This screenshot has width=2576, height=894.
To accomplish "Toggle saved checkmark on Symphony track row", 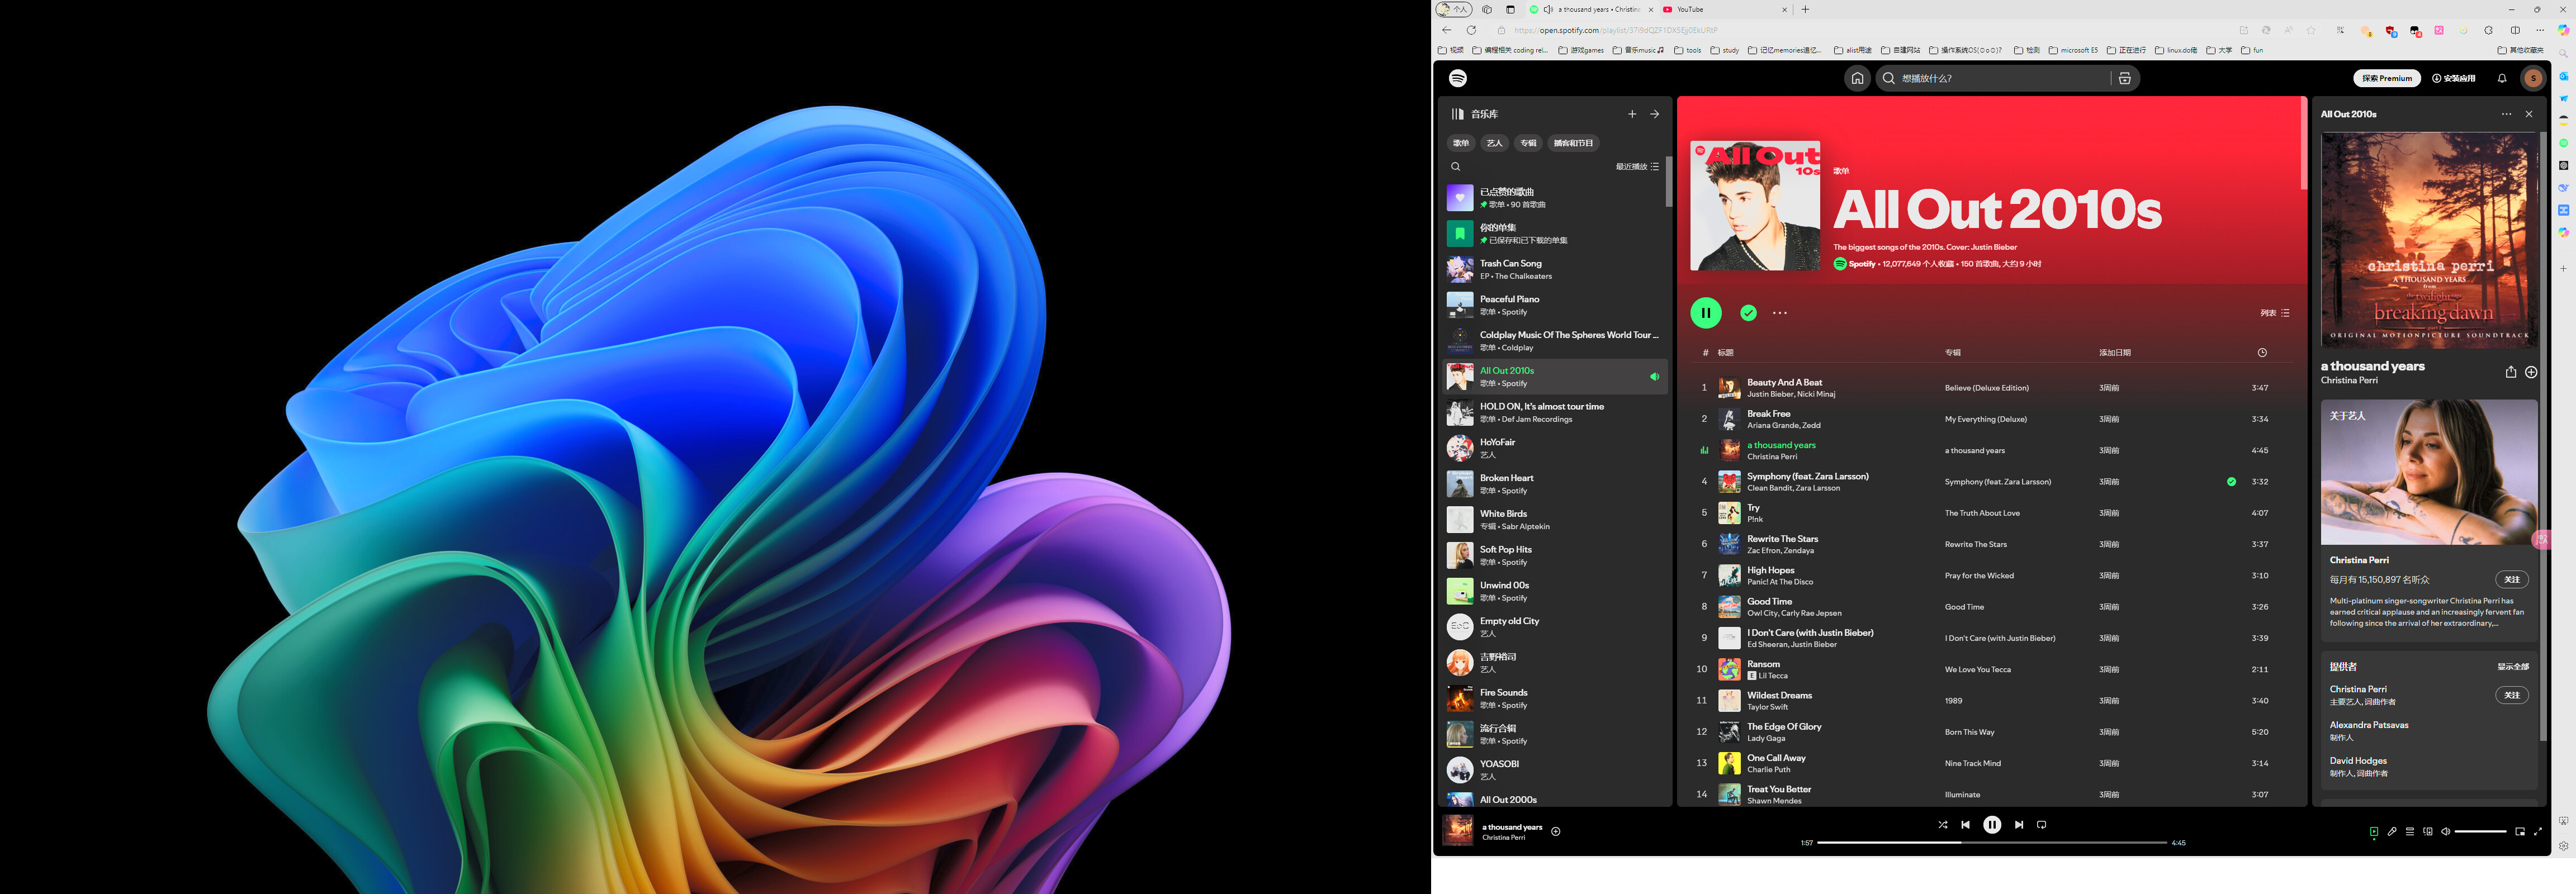I will (2231, 482).
